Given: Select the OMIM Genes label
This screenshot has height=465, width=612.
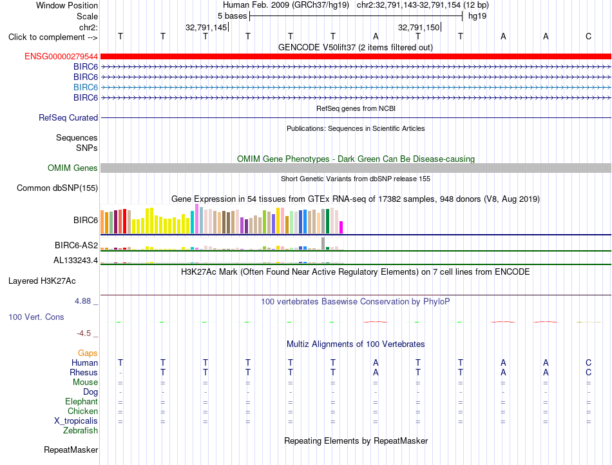Looking at the screenshot, I should pyautogui.click(x=73, y=168).
